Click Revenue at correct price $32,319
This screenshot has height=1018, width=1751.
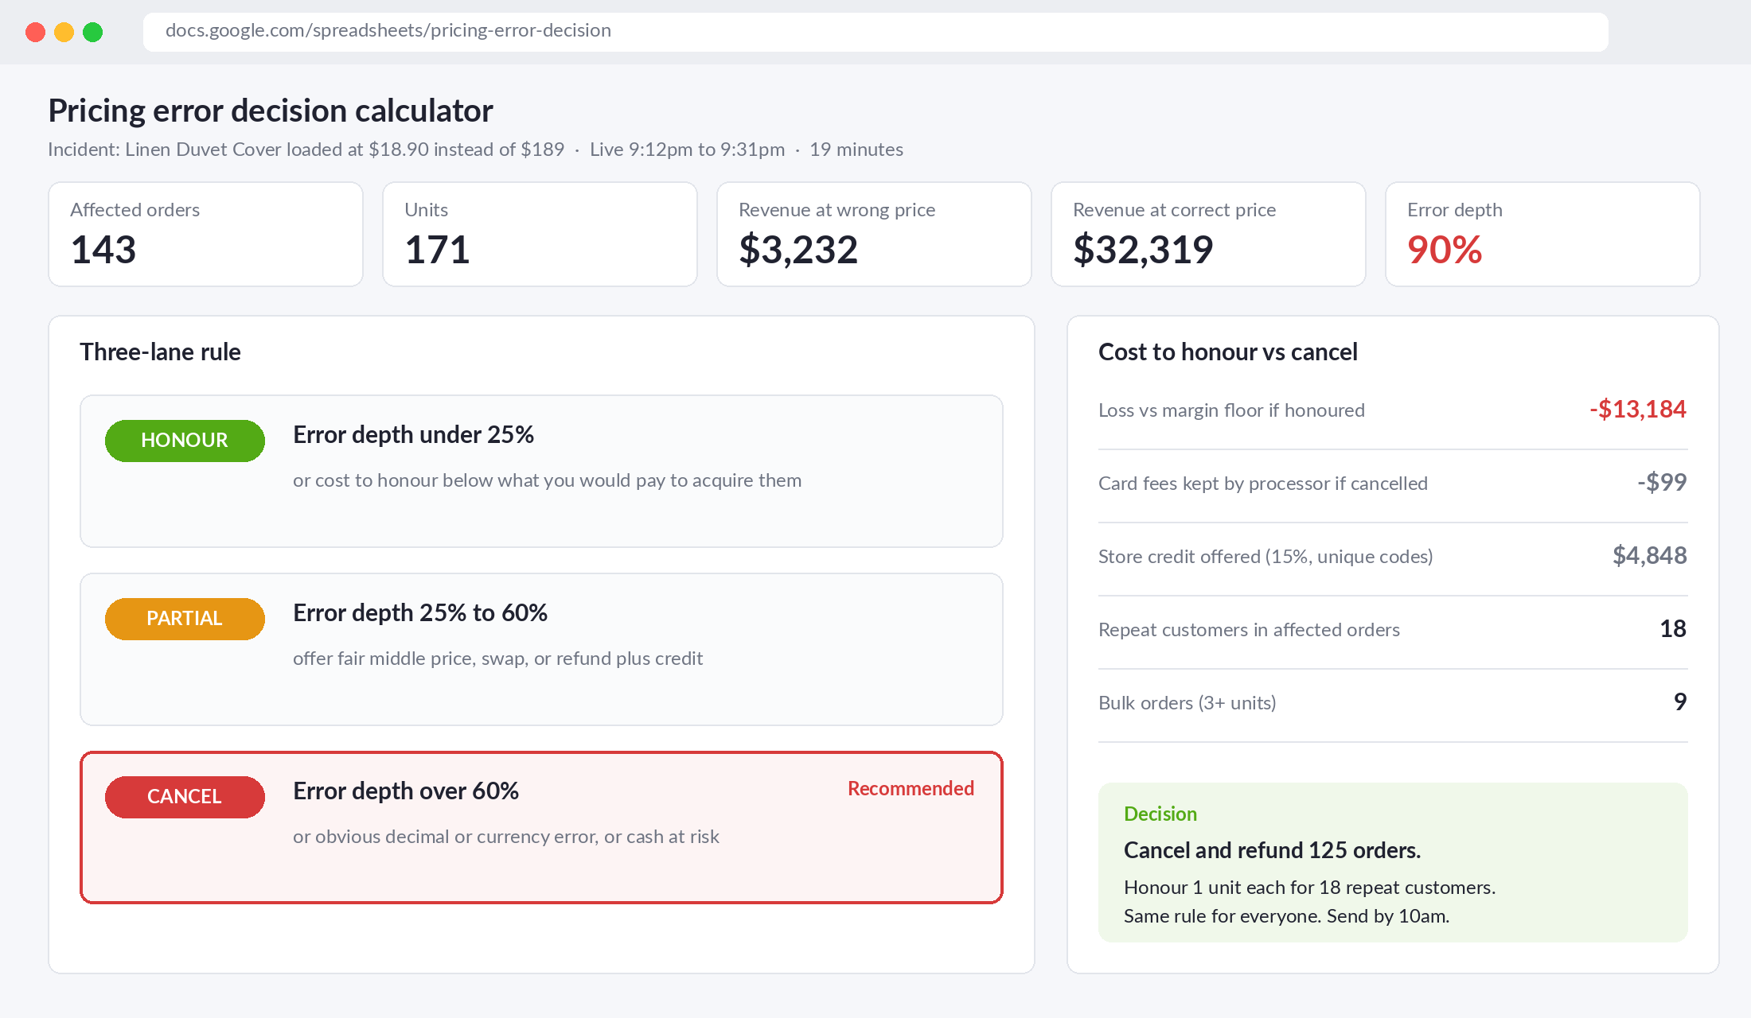pyautogui.click(x=1143, y=250)
